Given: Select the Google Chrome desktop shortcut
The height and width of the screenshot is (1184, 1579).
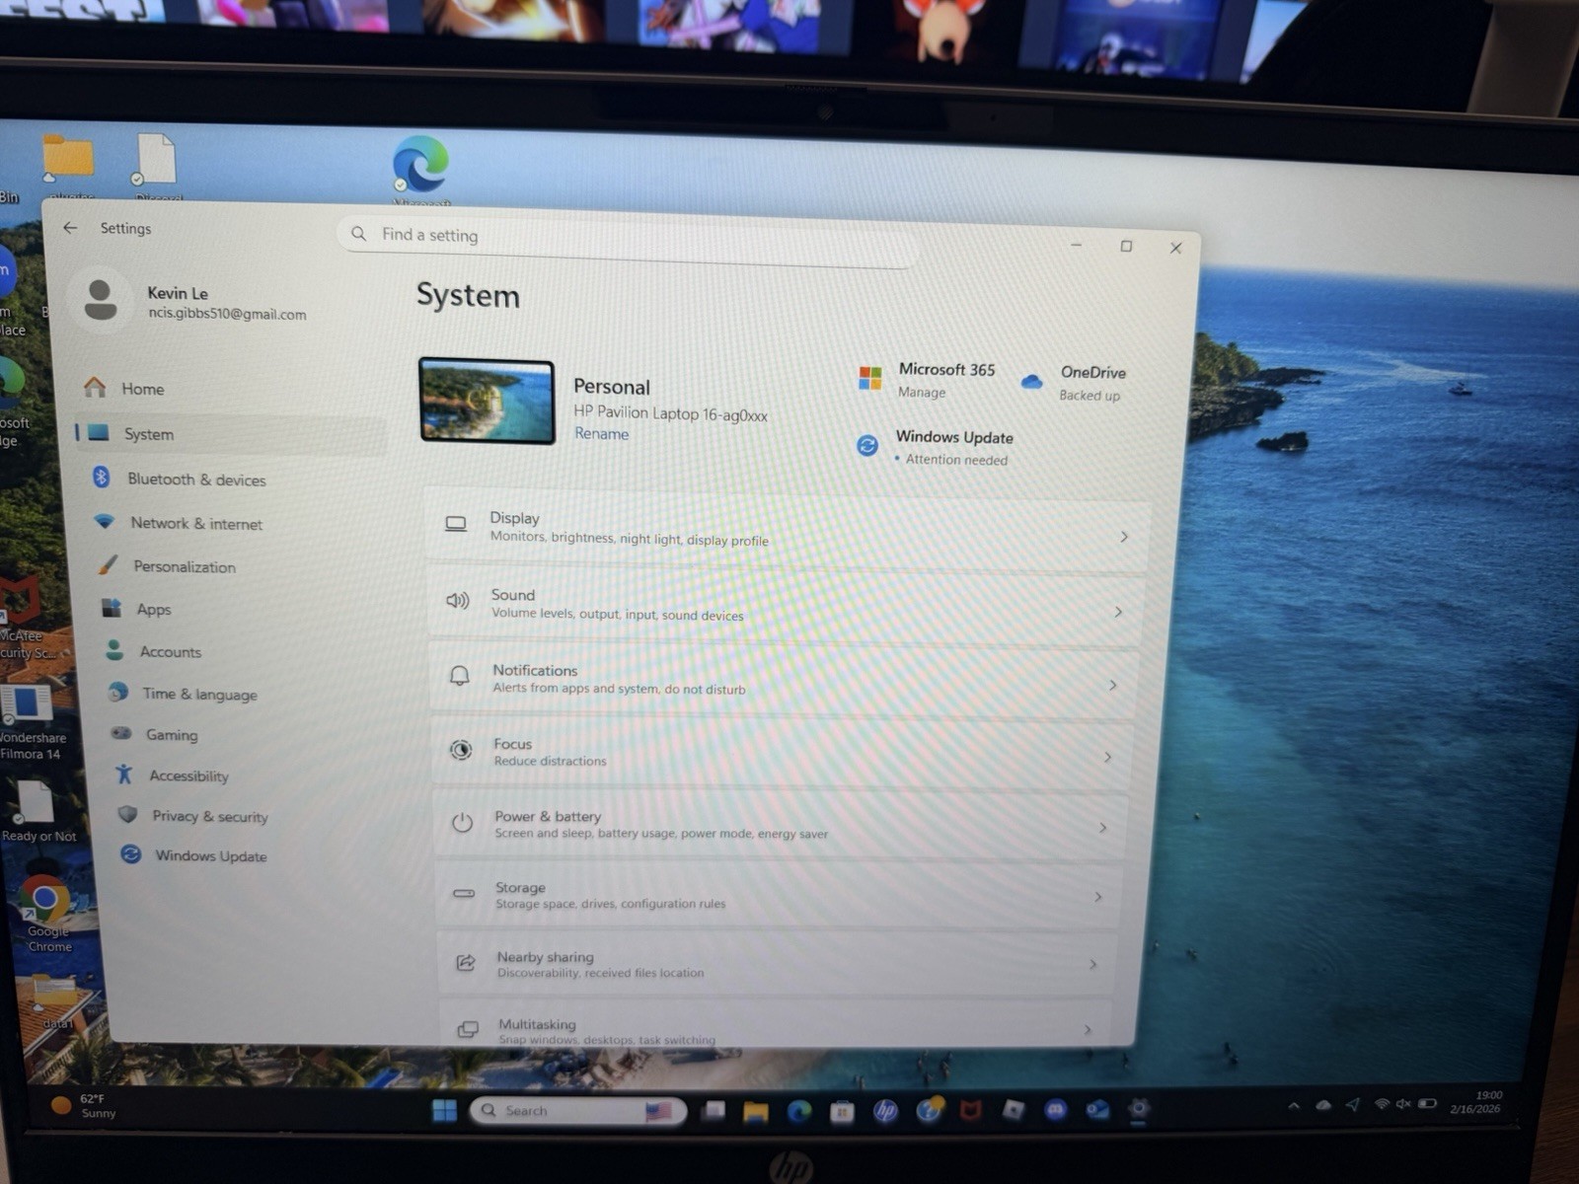Looking at the screenshot, I should [x=46, y=913].
